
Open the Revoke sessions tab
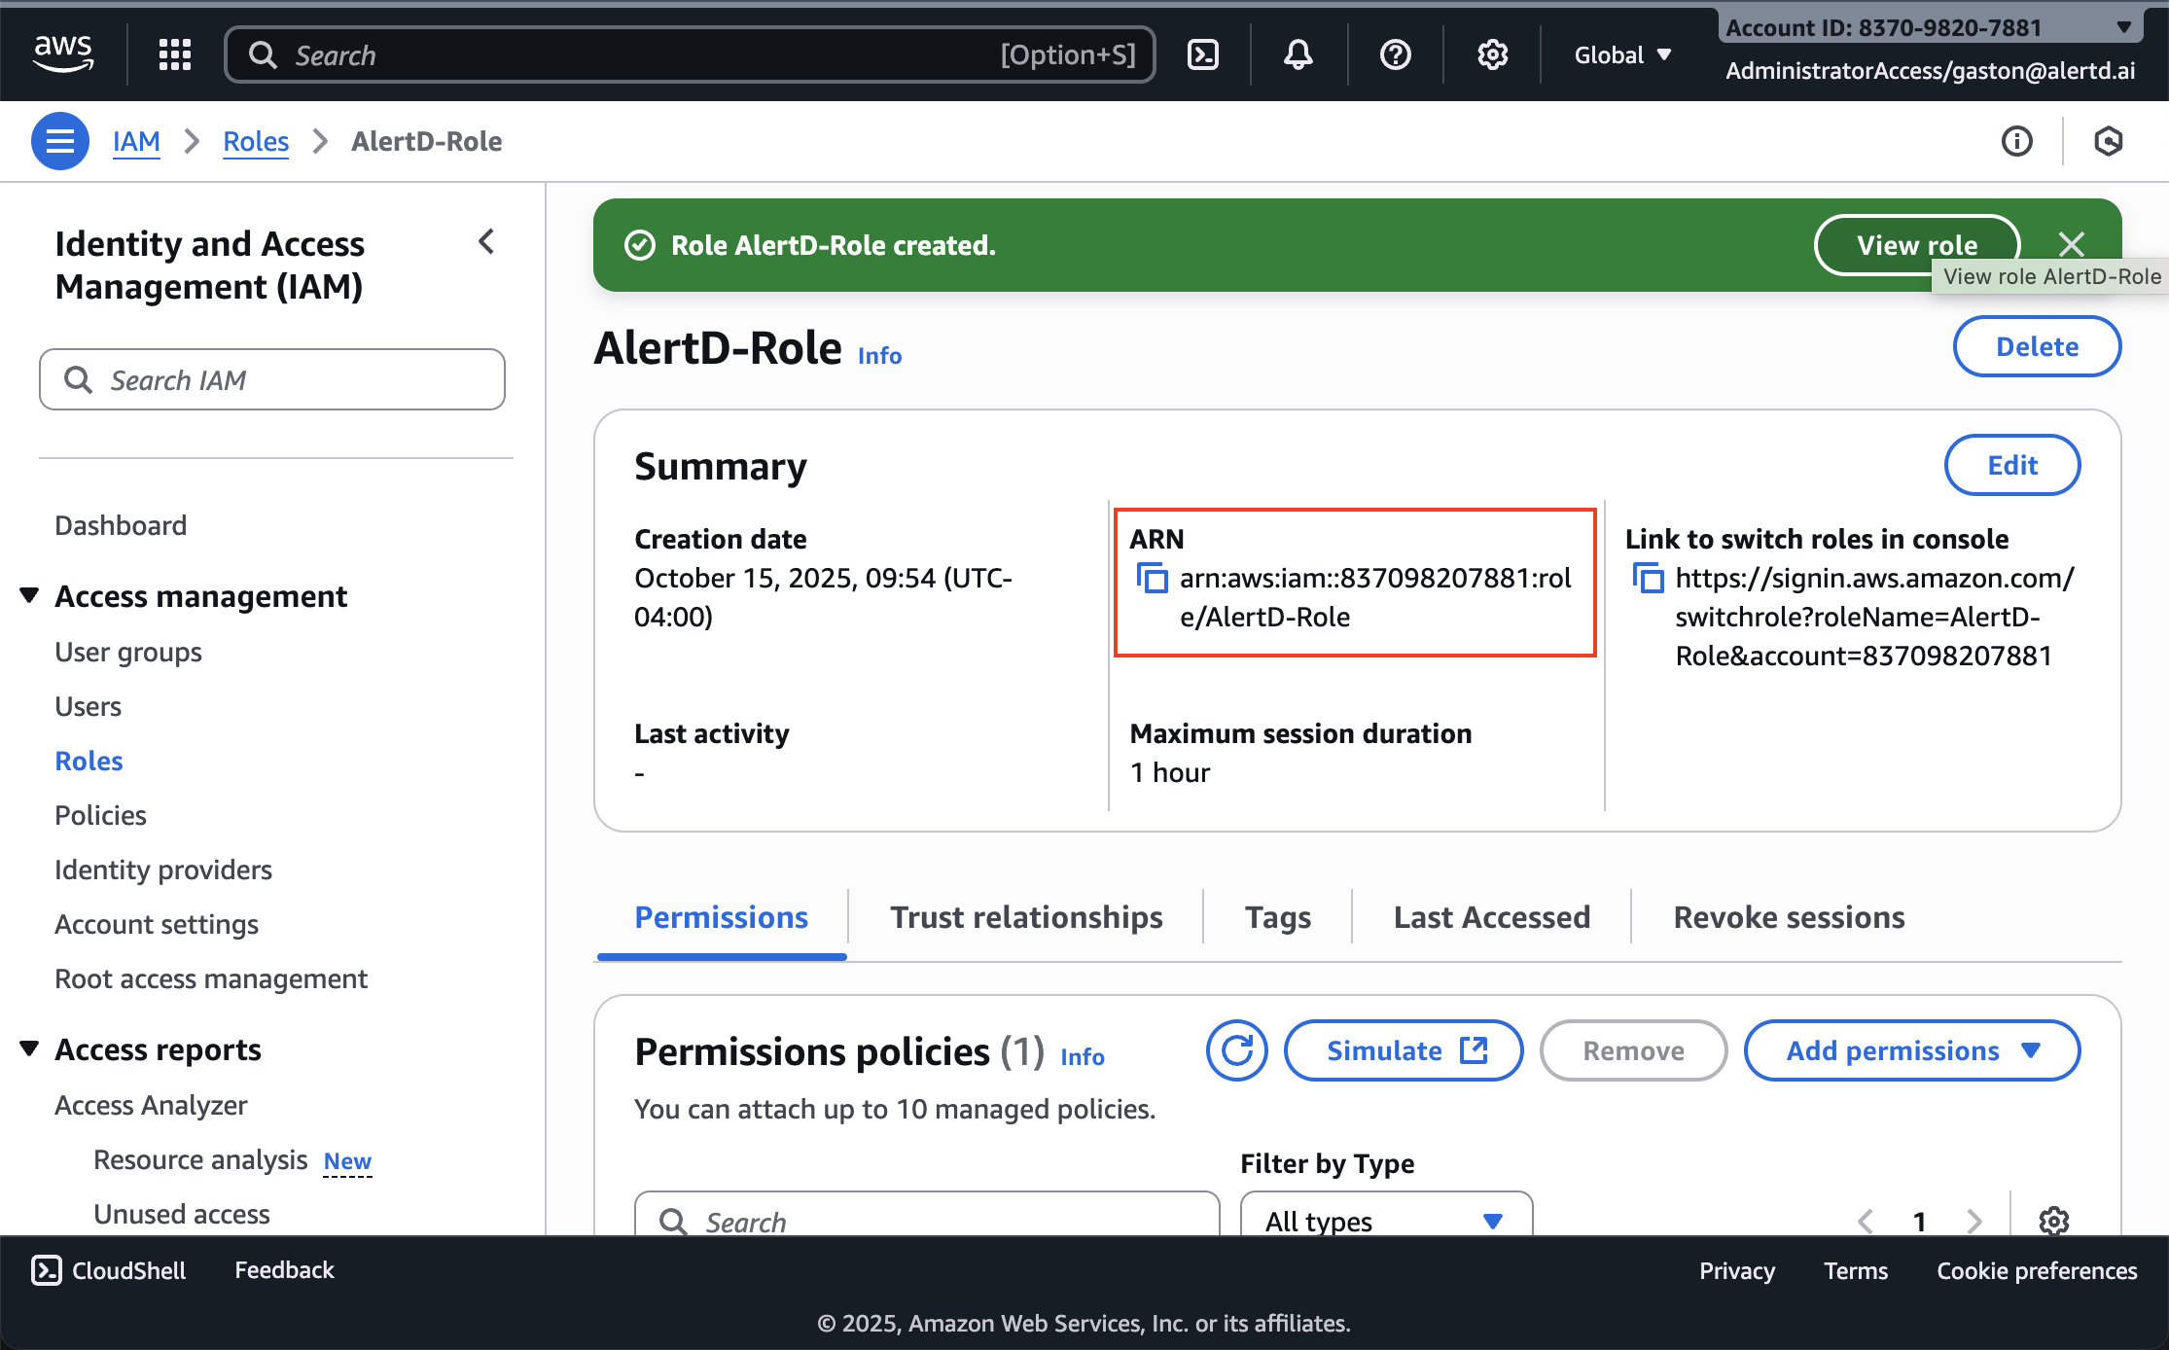point(1788,916)
